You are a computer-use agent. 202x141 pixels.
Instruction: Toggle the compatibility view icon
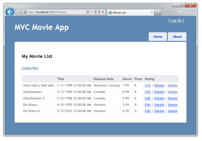(95, 12)
